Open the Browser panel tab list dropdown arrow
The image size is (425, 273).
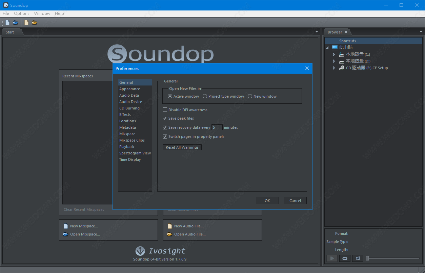[421, 32]
